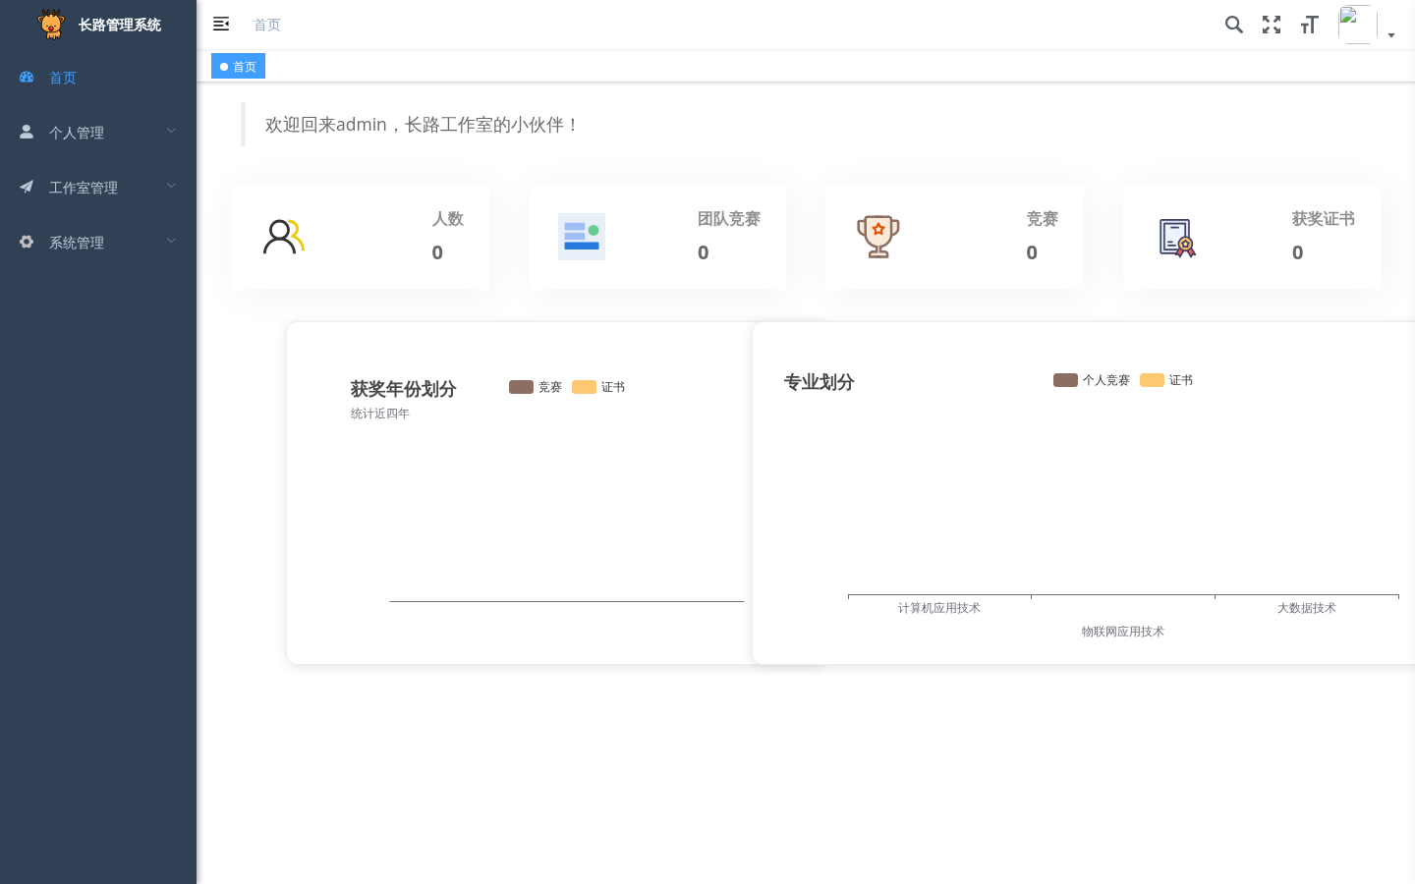This screenshot has width=1415, height=884.
Task: Collapse the sidebar with the hamburger icon
Action: [221, 24]
